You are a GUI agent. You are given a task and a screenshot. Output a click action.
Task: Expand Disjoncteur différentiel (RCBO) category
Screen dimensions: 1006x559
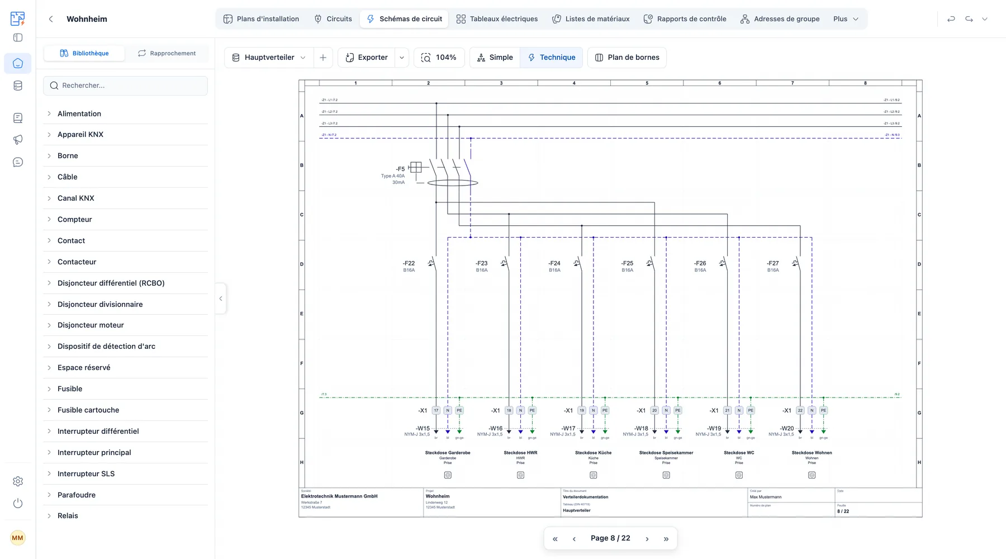tap(125, 283)
